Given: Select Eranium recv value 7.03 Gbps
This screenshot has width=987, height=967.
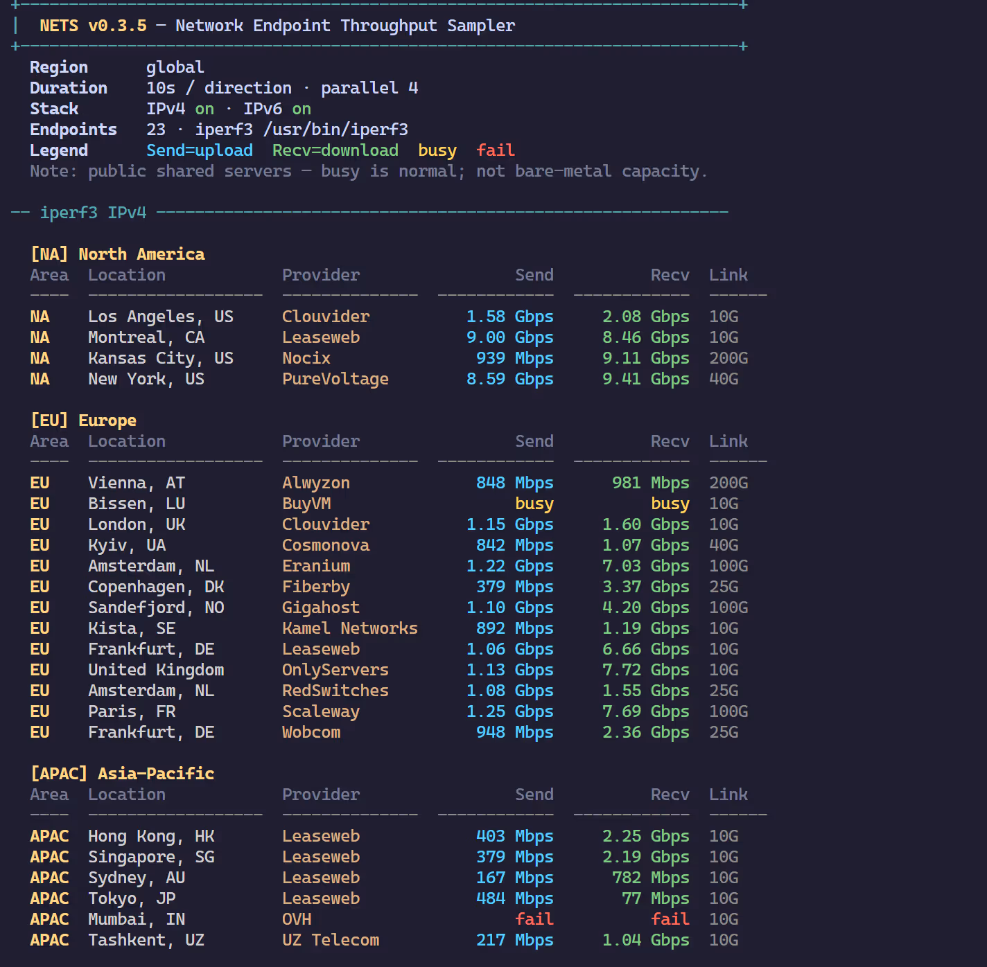Looking at the screenshot, I should point(646,566).
